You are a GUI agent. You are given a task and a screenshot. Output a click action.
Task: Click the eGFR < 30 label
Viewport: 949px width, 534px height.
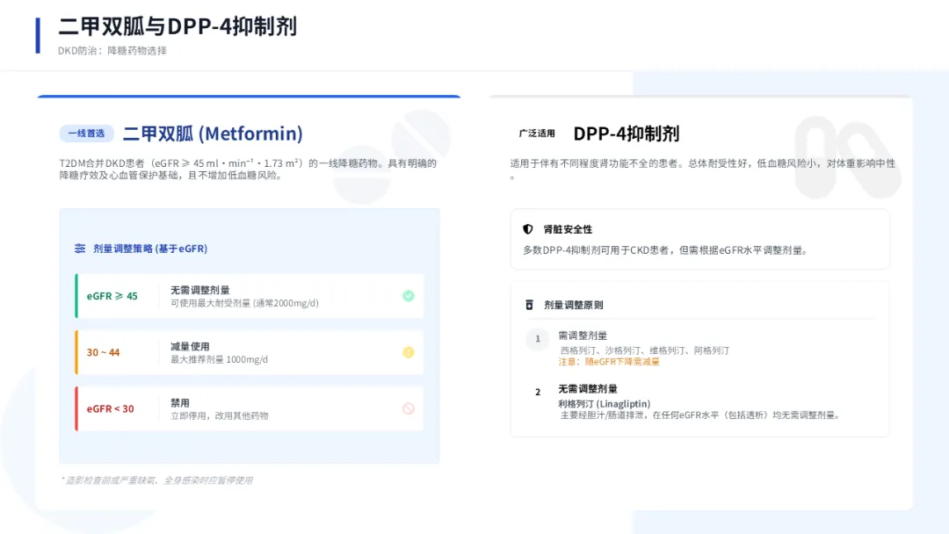click(x=110, y=408)
